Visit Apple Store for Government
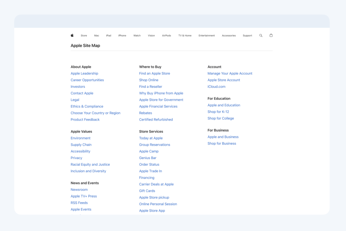 [x=161, y=100]
